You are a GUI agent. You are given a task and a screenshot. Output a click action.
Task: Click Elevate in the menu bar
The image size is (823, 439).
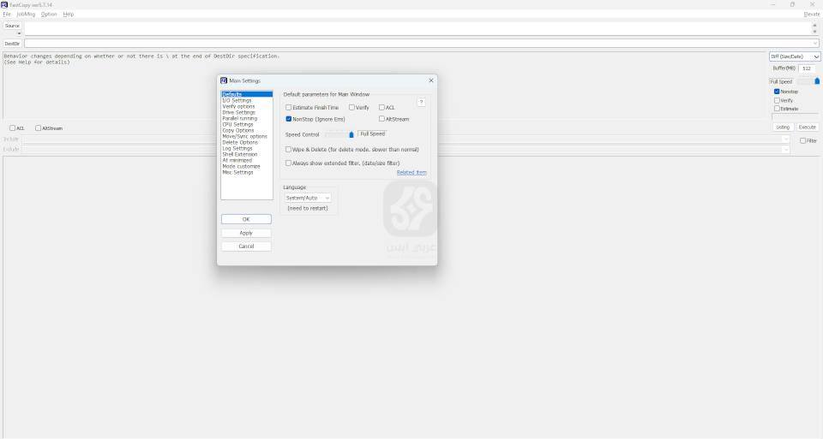click(x=812, y=15)
